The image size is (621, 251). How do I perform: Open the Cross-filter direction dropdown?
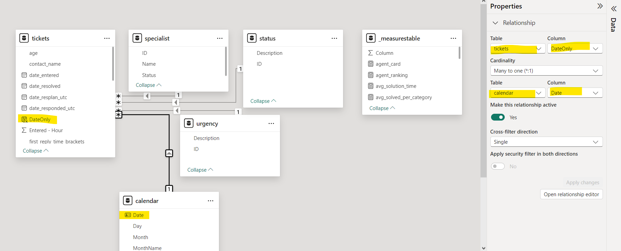(546, 142)
